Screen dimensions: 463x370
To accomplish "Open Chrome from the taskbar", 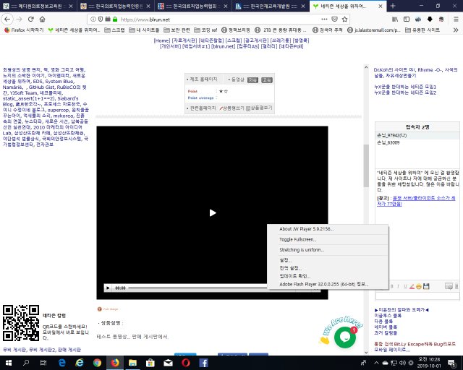I will pos(97,363).
